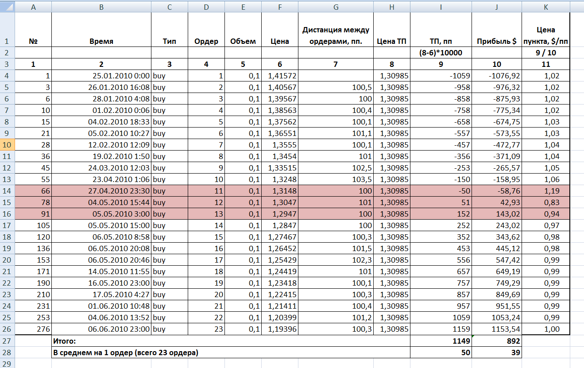Select price cell 1,40567

(280, 87)
